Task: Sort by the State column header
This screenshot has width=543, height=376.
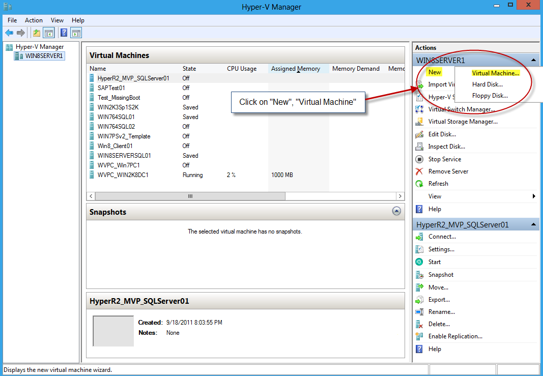Action: point(203,69)
